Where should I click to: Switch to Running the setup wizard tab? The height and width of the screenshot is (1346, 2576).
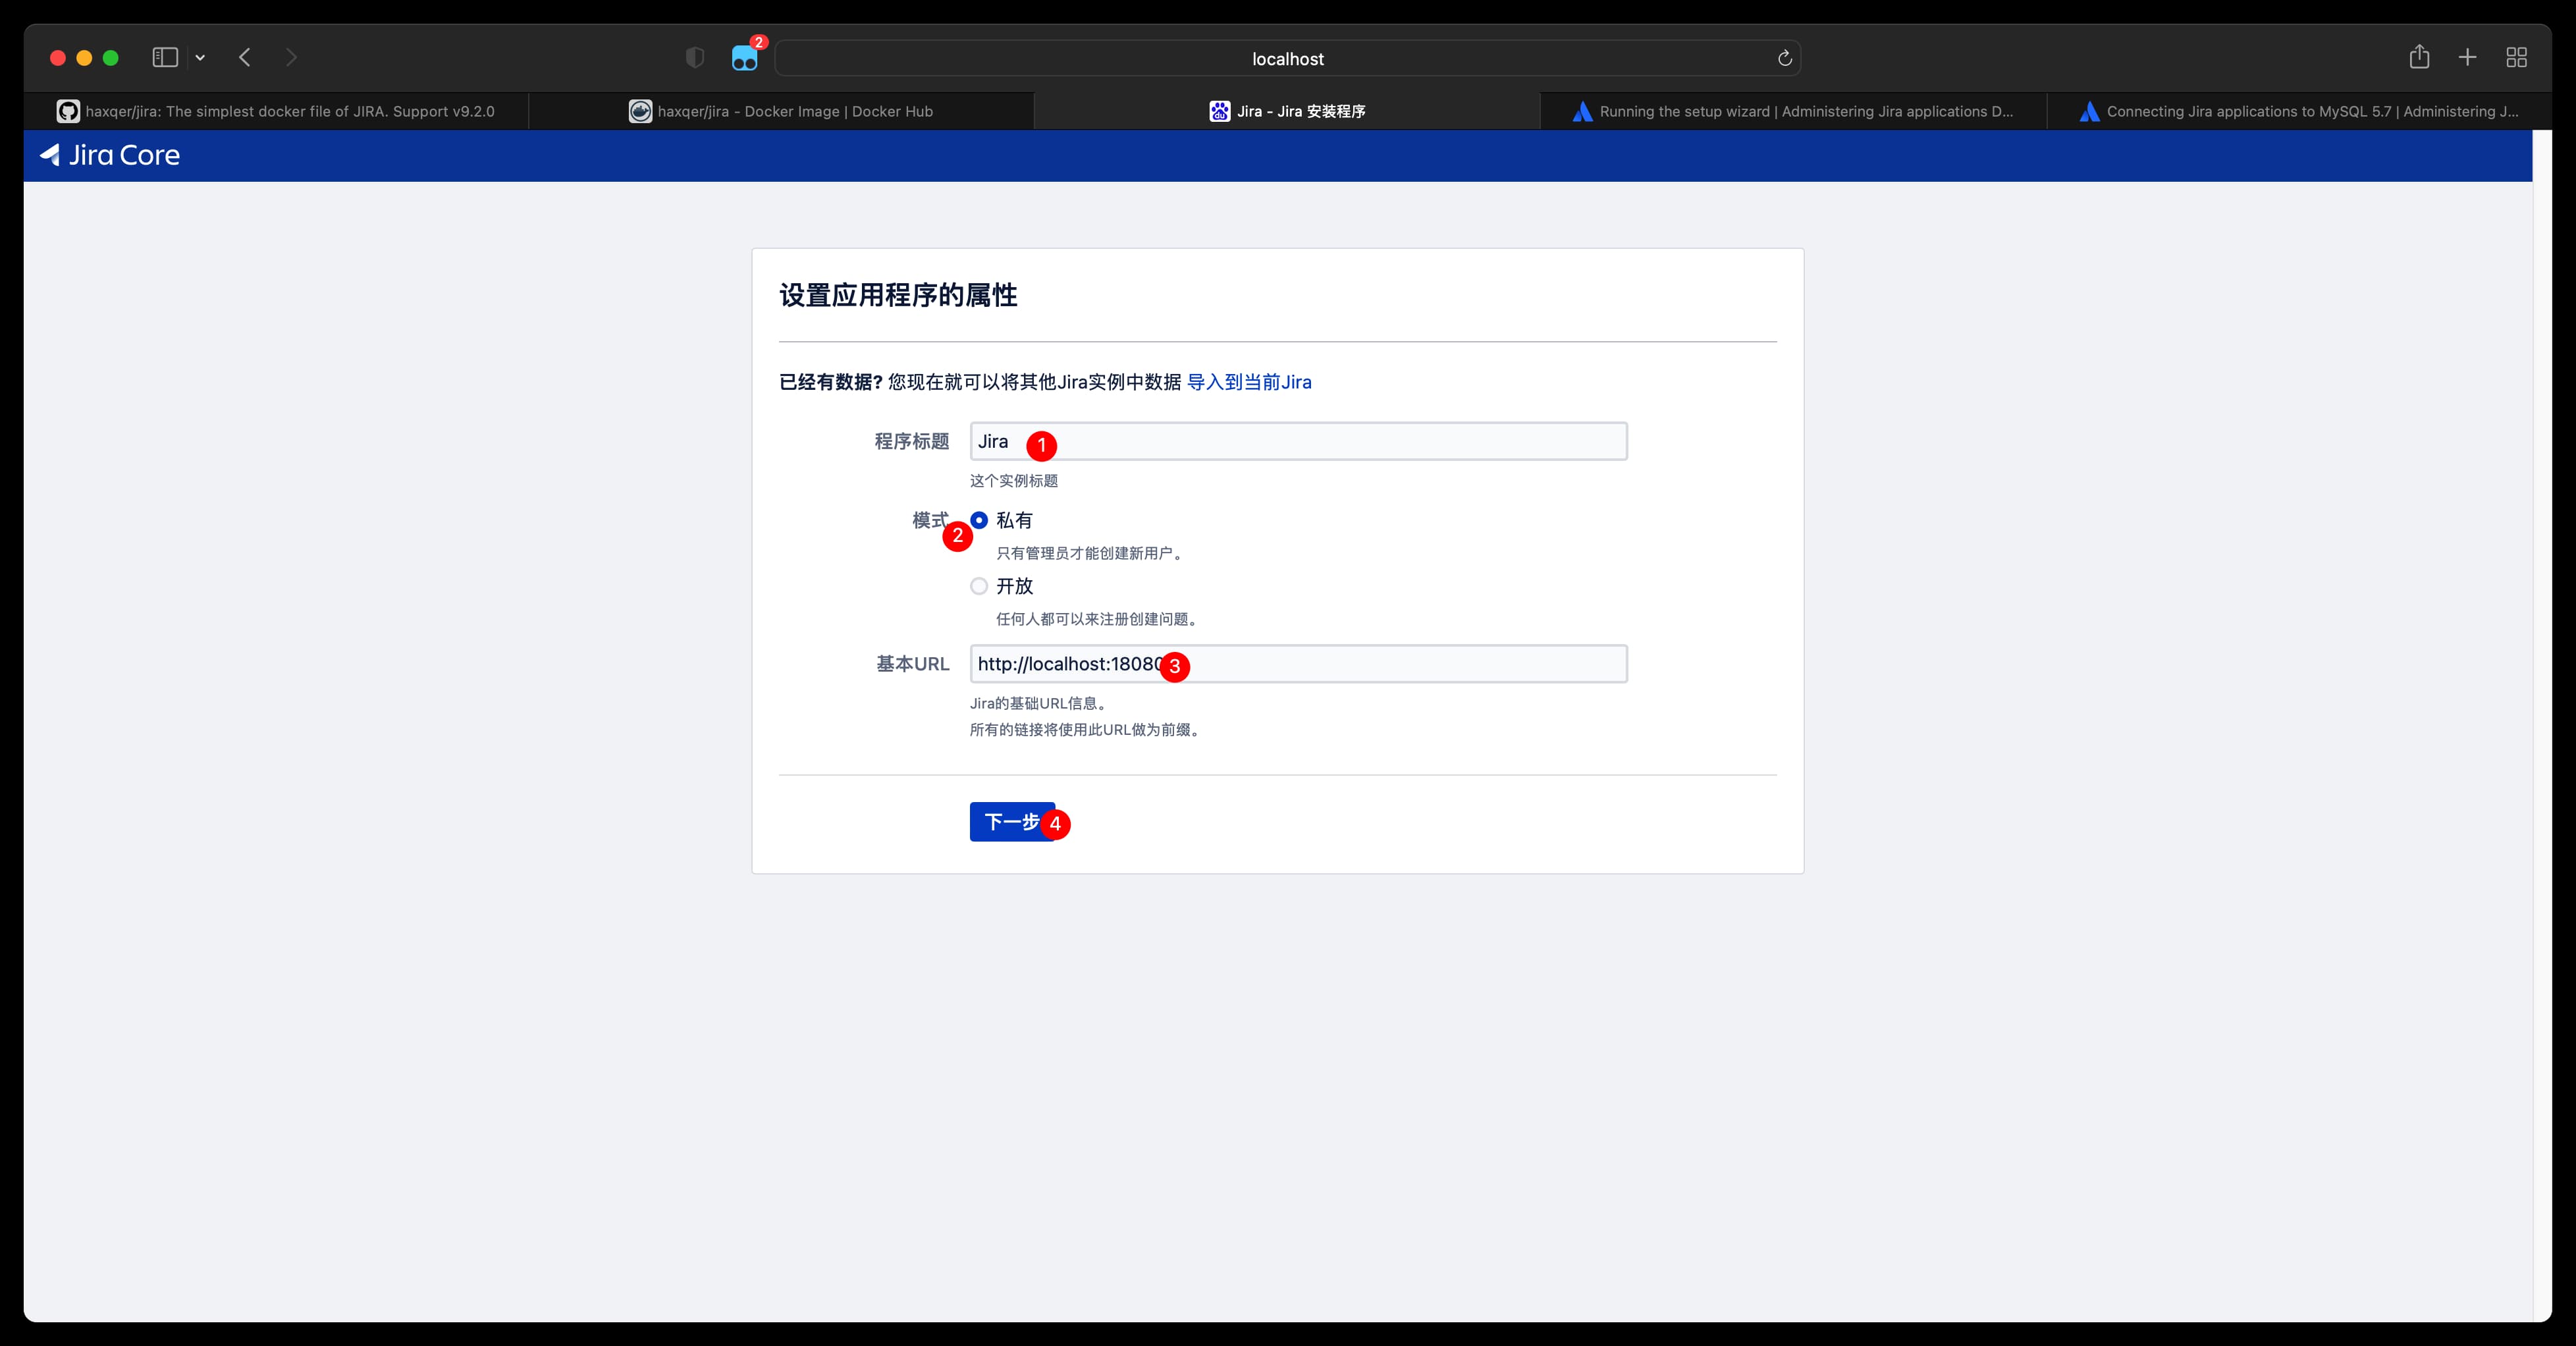tap(1794, 111)
